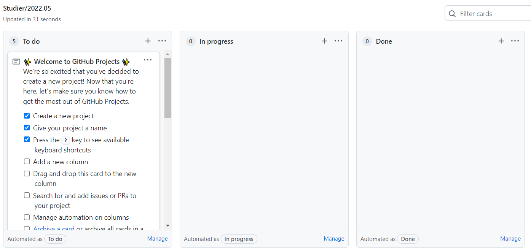Uncheck Create a new project
This screenshot has width=531, height=252.
click(x=27, y=116)
